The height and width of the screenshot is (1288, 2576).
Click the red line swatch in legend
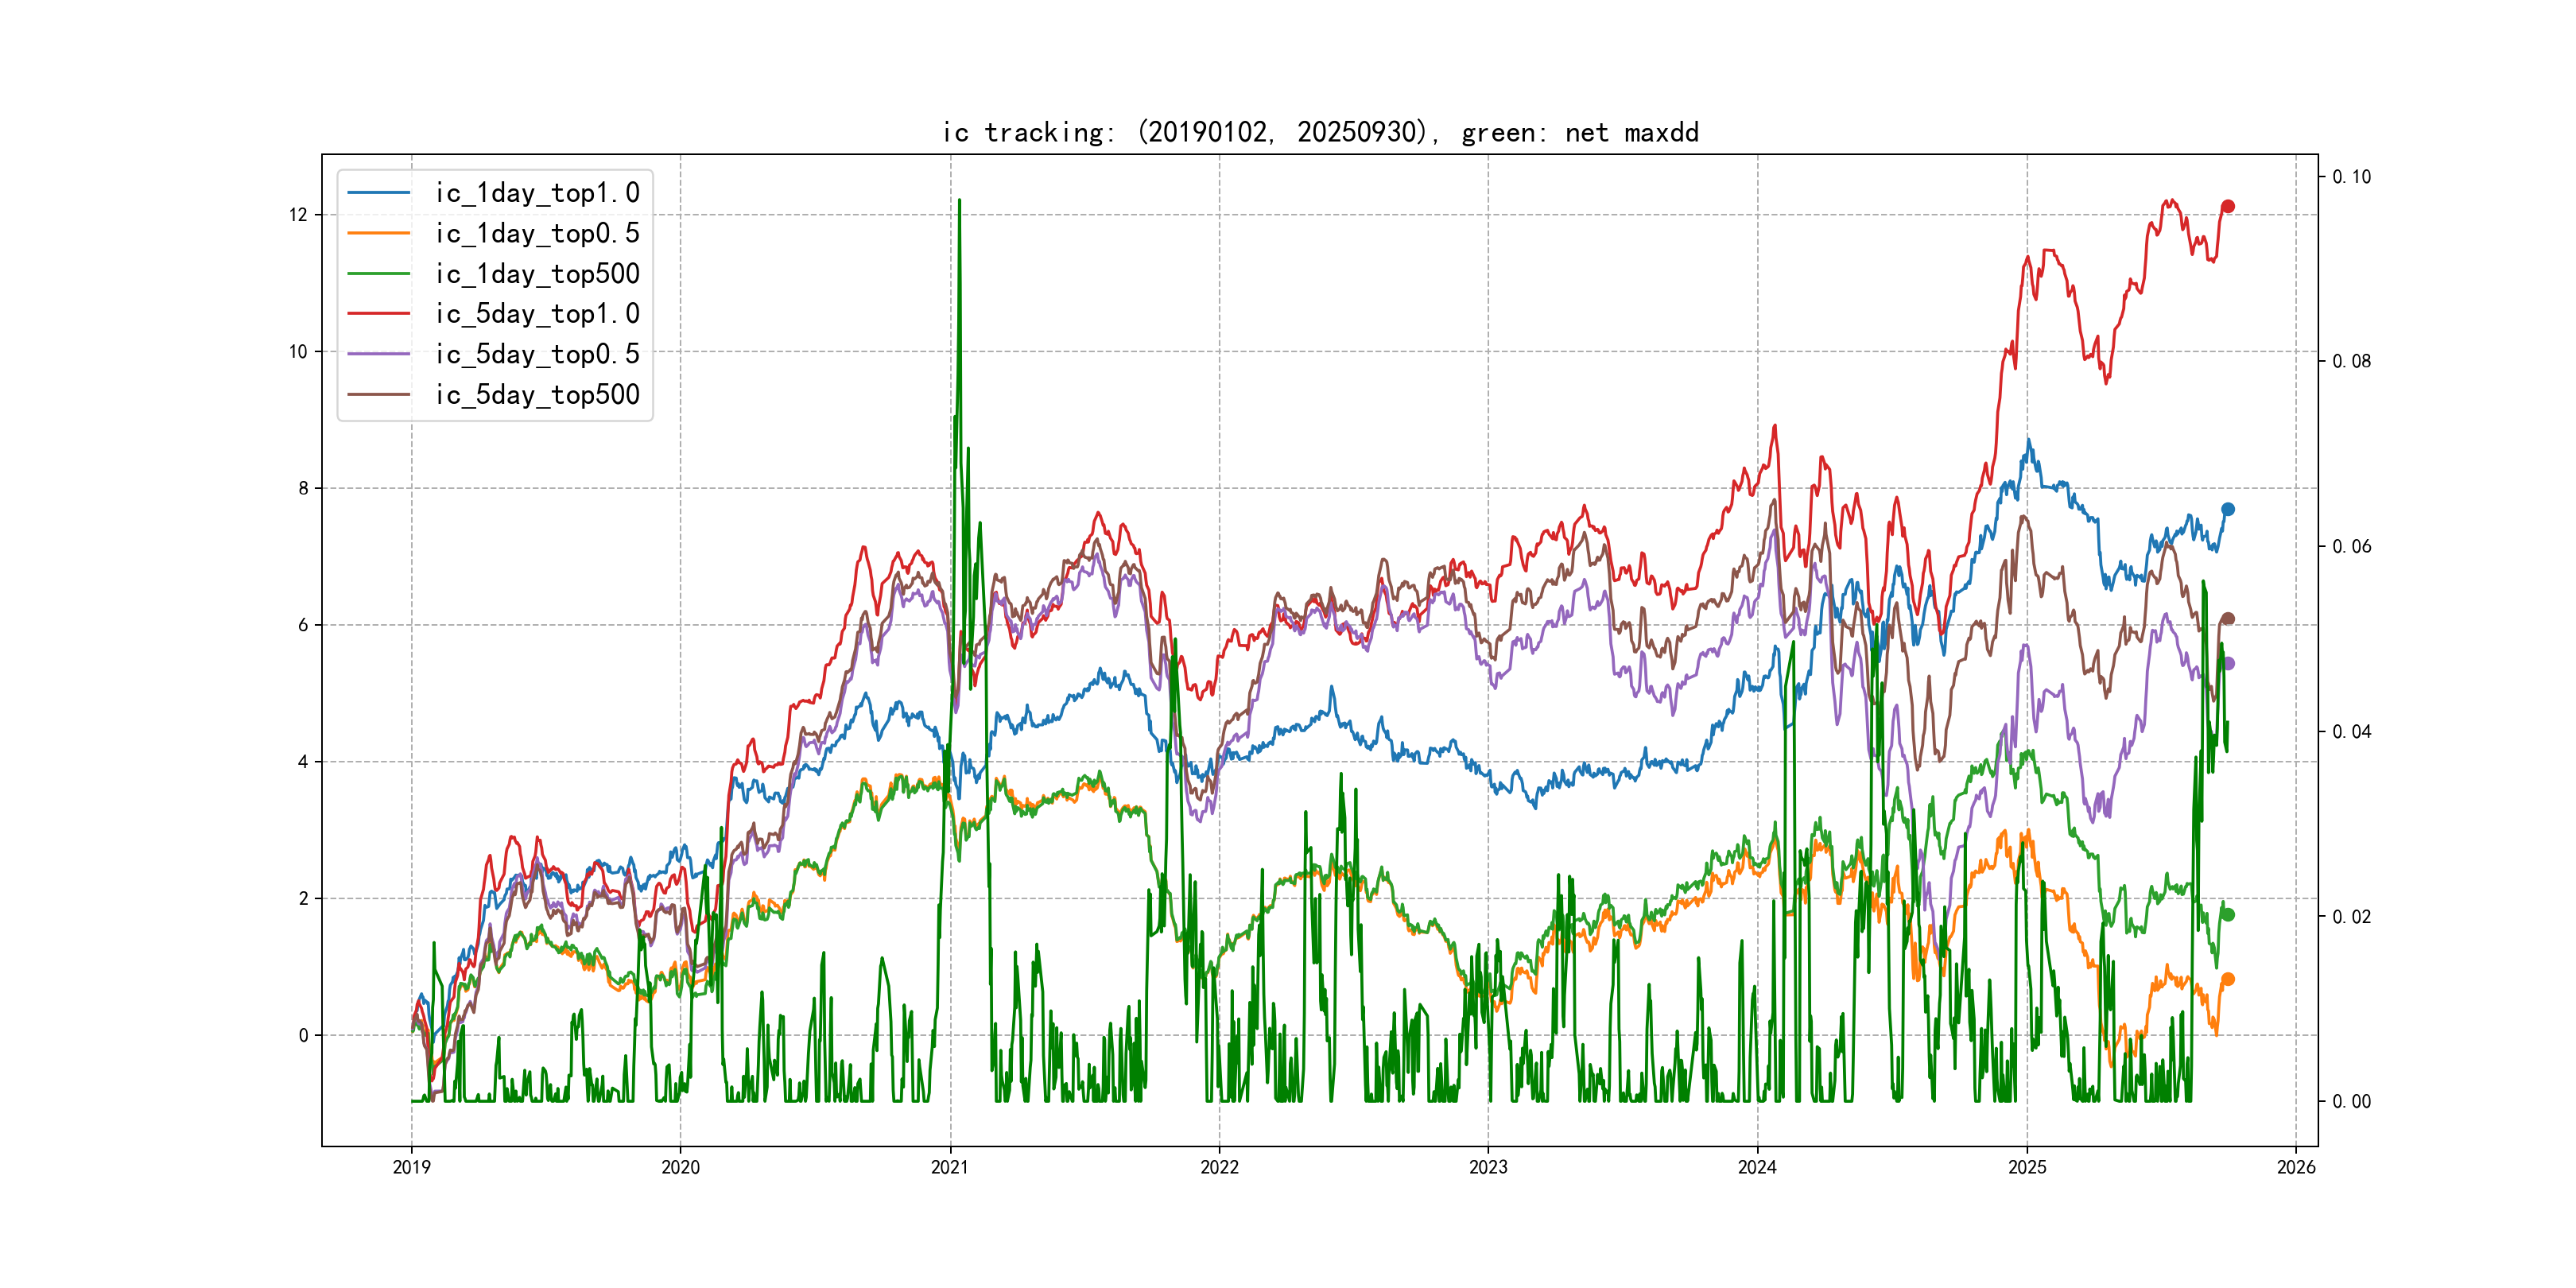tap(378, 313)
